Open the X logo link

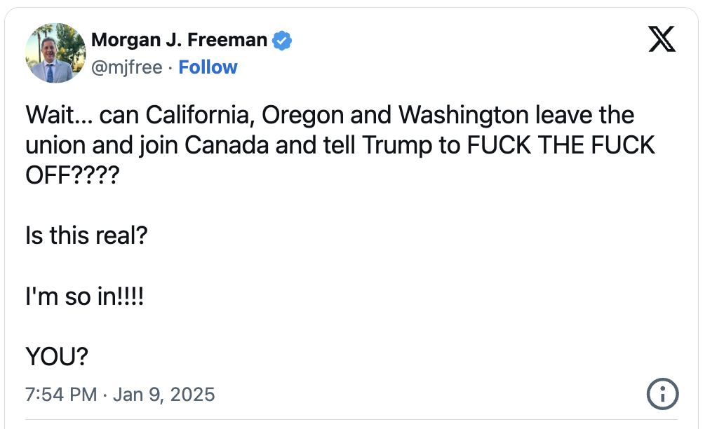tap(662, 39)
